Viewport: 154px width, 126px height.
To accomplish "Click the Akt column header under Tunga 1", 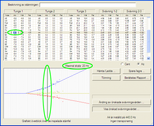I will pyautogui.click(x=15, y=15).
